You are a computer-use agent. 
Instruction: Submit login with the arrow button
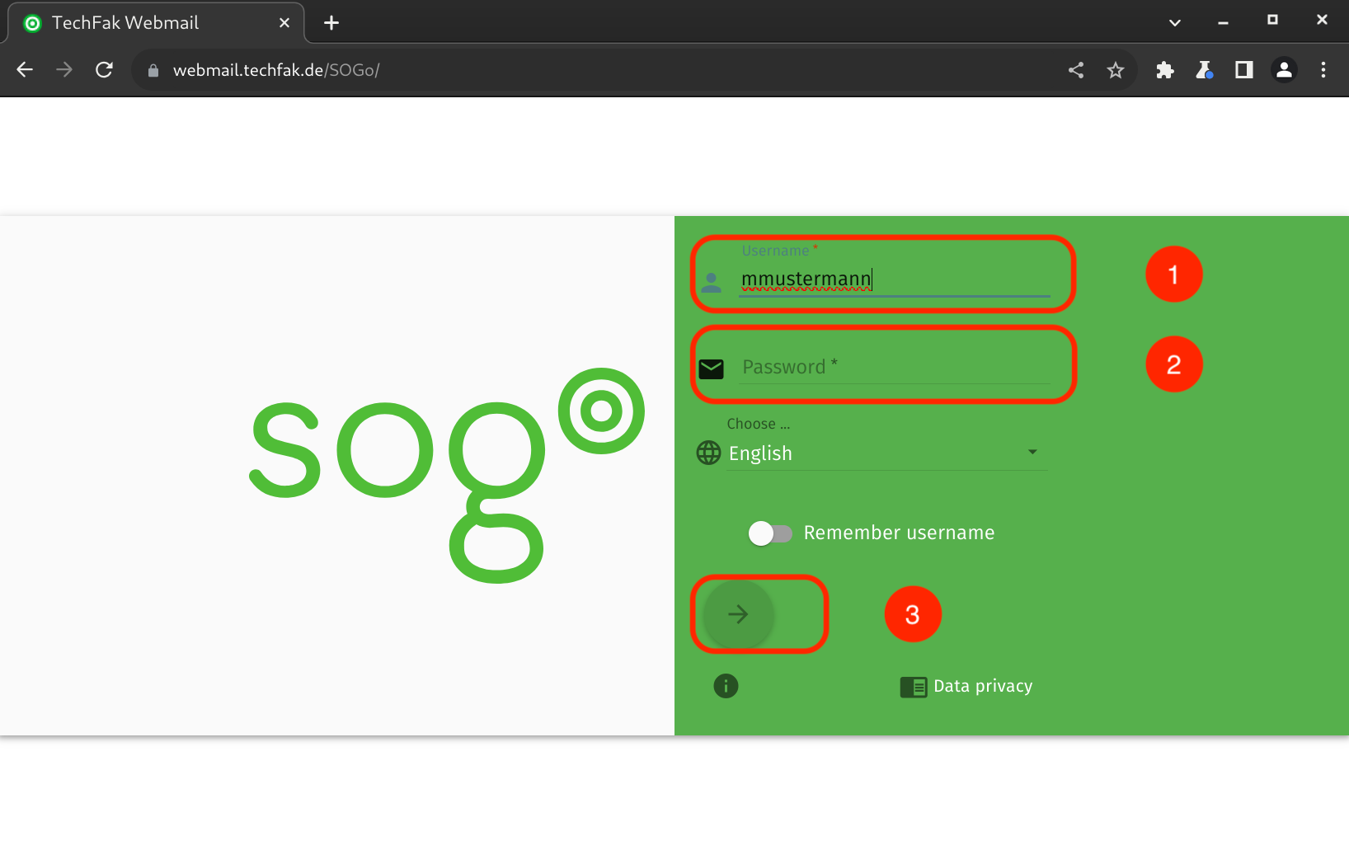tap(739, 614)
